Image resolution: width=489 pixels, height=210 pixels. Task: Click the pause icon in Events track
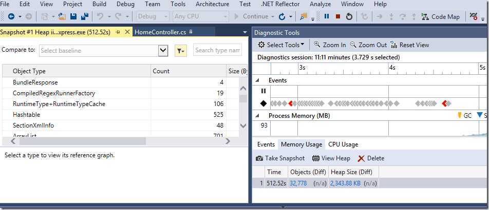264,91
